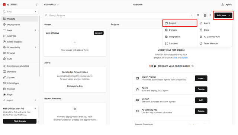Screen dimensions: 238x135
Task: Click Create button for Agent row
Action: coord(201,89)
